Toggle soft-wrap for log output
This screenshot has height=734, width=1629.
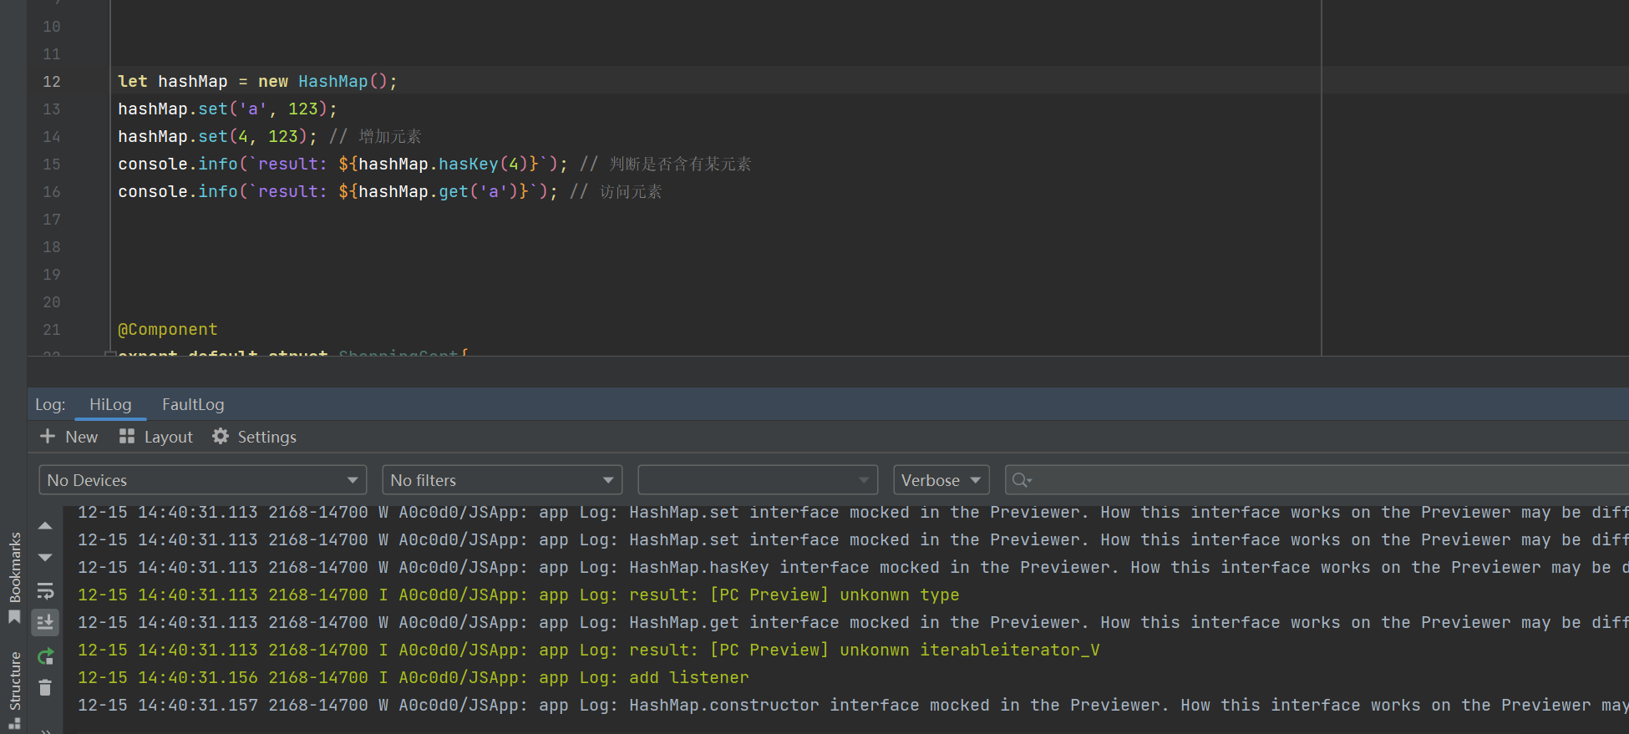tap(45, 591)
